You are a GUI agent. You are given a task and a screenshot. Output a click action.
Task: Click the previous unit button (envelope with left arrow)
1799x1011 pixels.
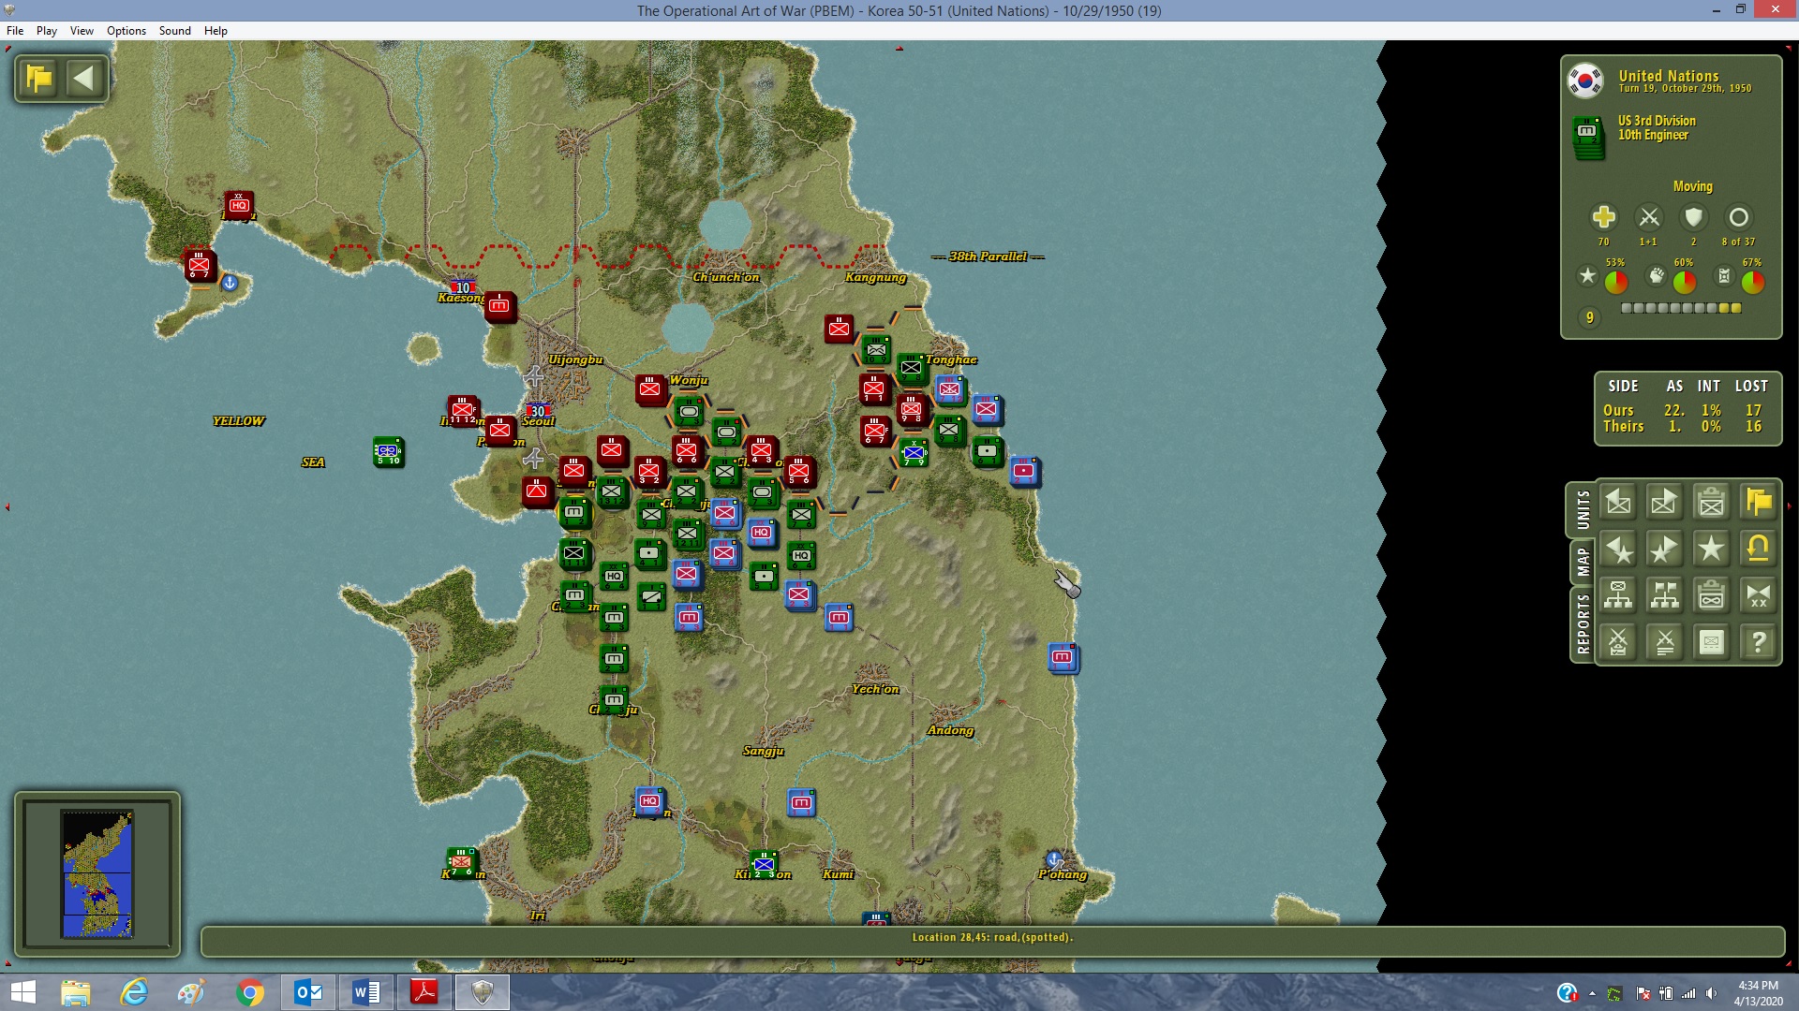1618,503
